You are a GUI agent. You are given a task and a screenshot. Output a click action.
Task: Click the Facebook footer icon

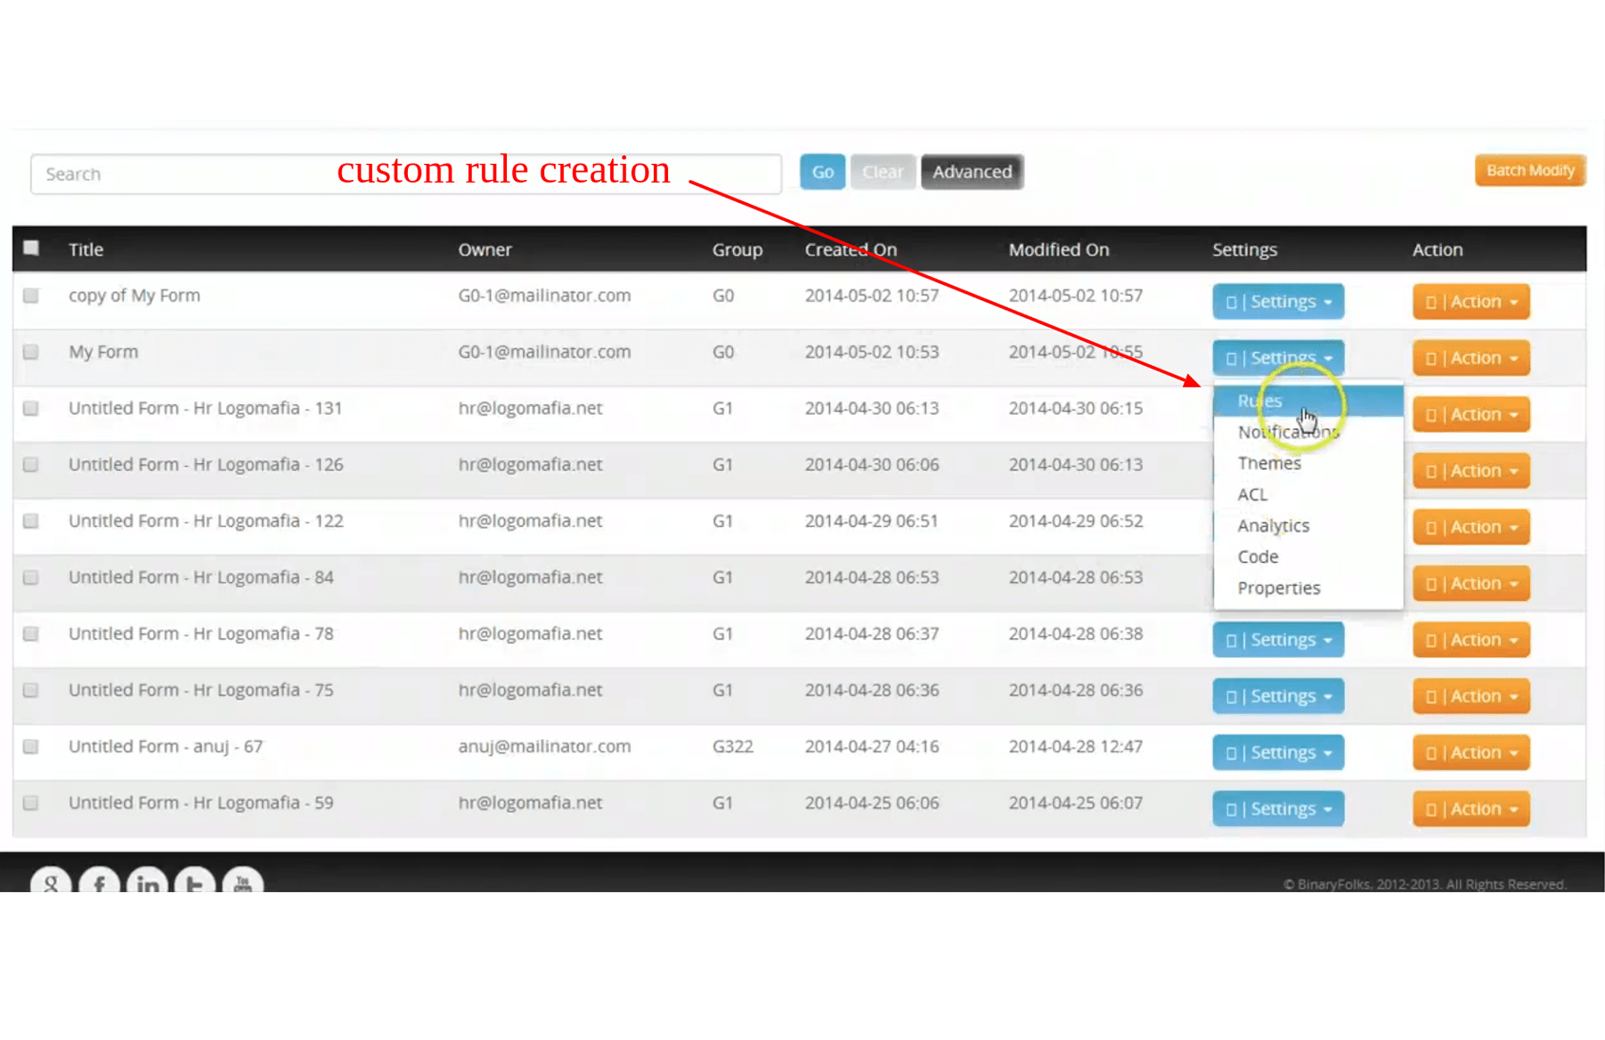click(99, 881)
